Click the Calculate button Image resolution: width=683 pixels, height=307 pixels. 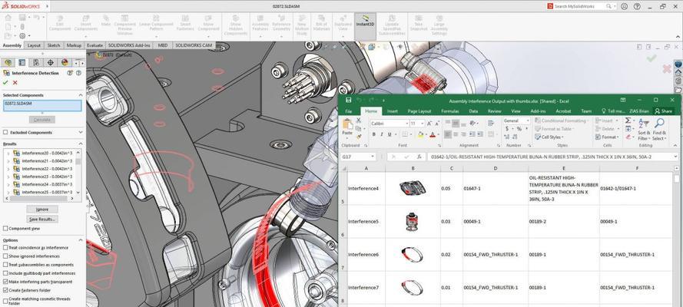pyautogui.click(x=42, y=120)
